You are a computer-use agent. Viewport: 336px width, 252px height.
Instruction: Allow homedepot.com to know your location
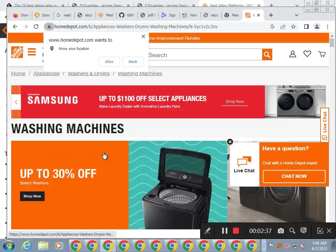tap(109, 62)
